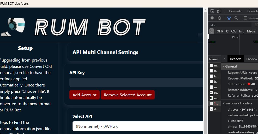Filter requests by Media
This screenshot has height=134, width=258.
251,31
